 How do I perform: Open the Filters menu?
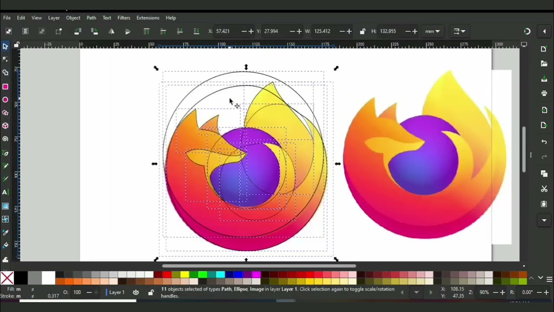(123, 18)
